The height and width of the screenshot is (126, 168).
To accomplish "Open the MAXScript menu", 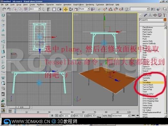I will [x=110, y=5].
